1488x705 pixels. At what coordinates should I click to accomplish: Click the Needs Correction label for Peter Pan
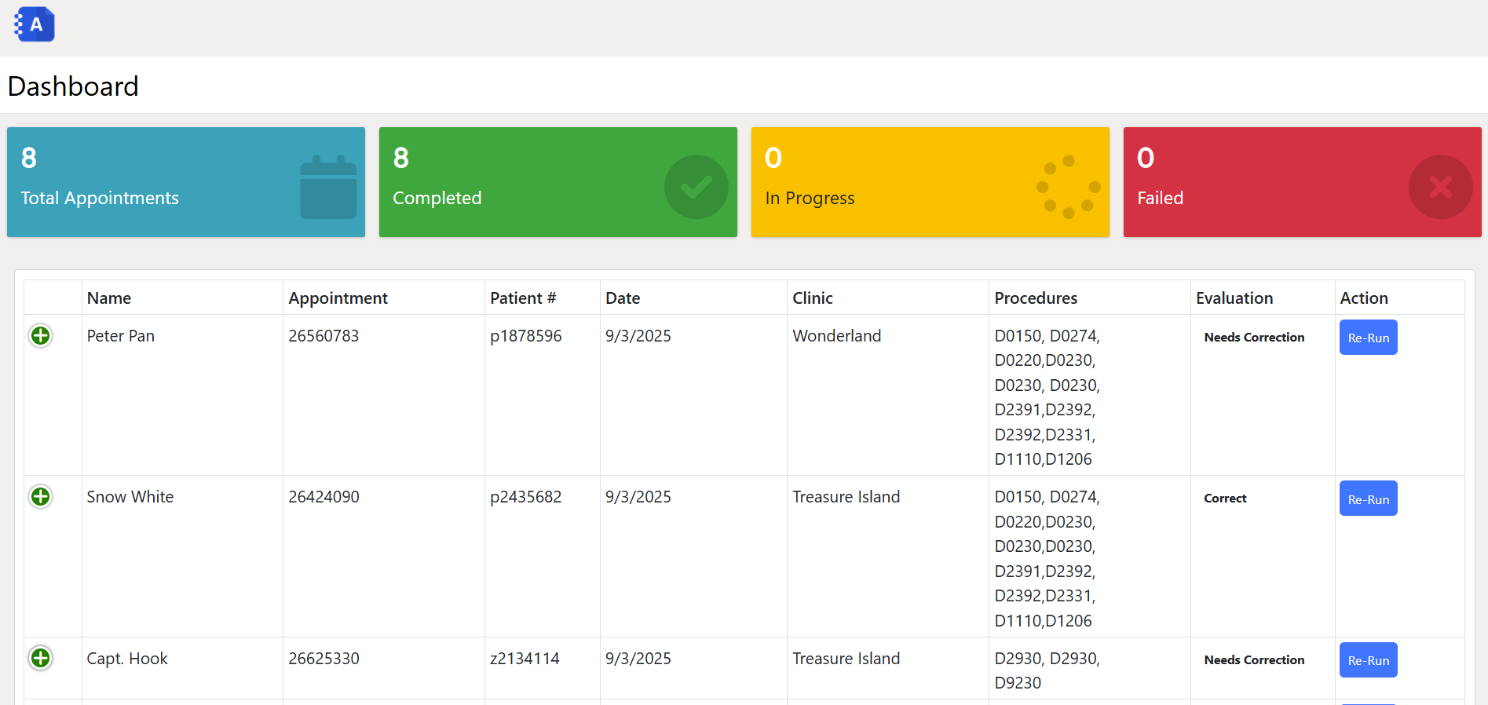coord(1254,338)
